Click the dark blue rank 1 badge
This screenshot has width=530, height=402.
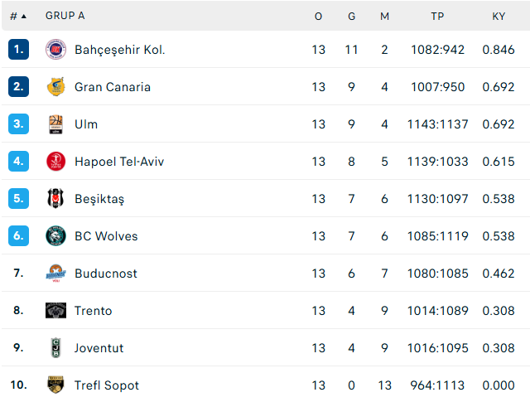18,50
